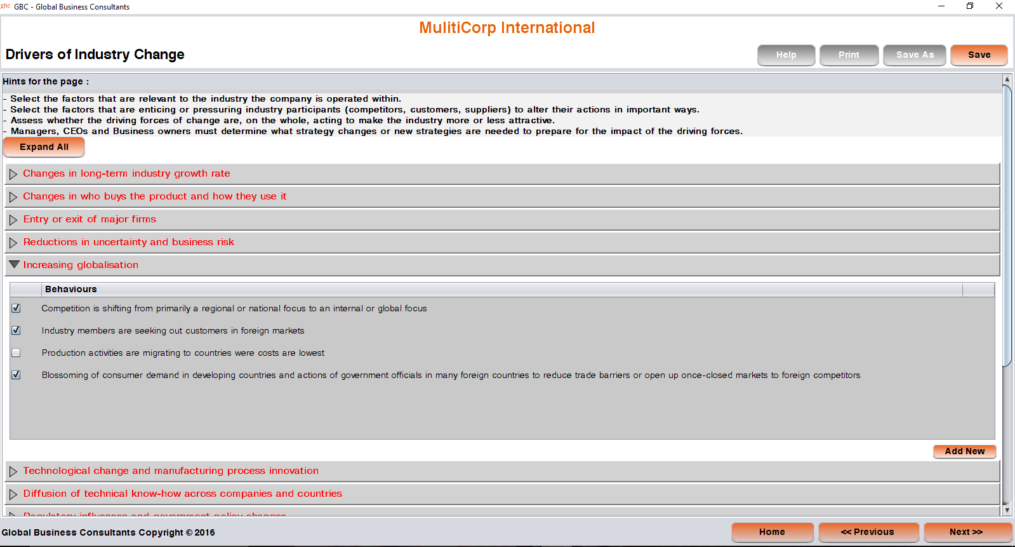1015x547 pixels.
Task: Select the Industry members seeking customers row text
Action: pos(173,330)
